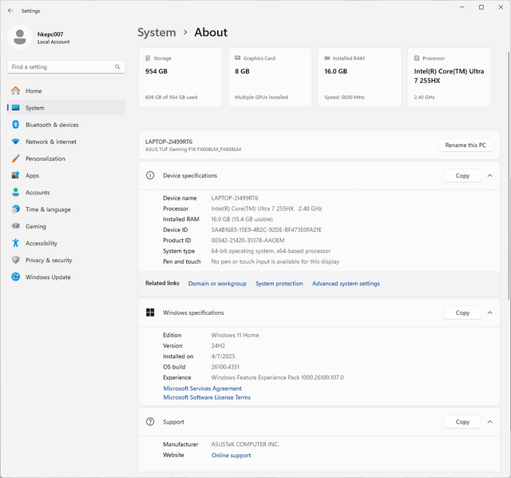This screenshot has width=511, height=478.
Task: Open the hkepc007 account avatar
Action: [x=20, y=38]
